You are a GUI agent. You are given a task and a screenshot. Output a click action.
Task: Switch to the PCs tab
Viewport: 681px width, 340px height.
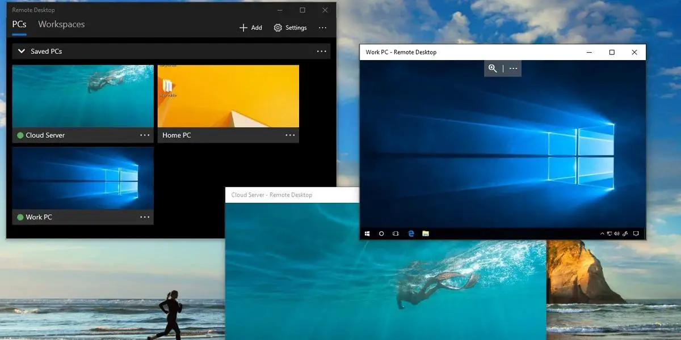click(x=19, y=24)
